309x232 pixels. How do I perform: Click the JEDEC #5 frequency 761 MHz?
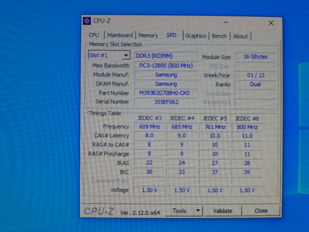pyautogui.click(x=215, y=127)
